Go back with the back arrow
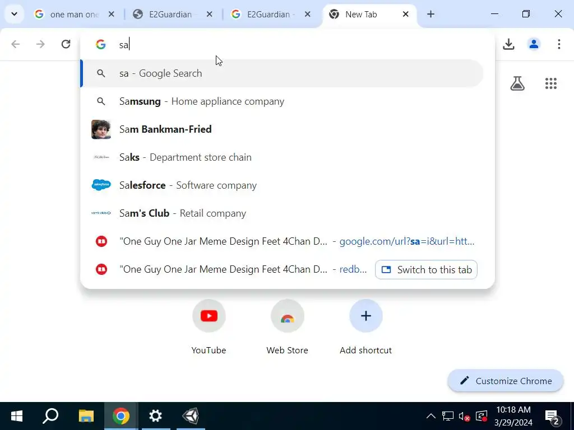 pyautogui.click(x=15, y=44)
